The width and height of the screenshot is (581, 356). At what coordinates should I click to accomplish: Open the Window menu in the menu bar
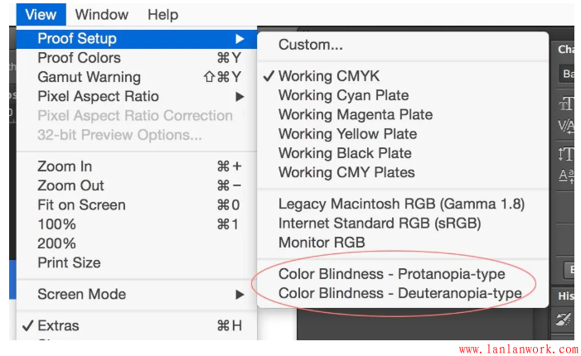101,14
